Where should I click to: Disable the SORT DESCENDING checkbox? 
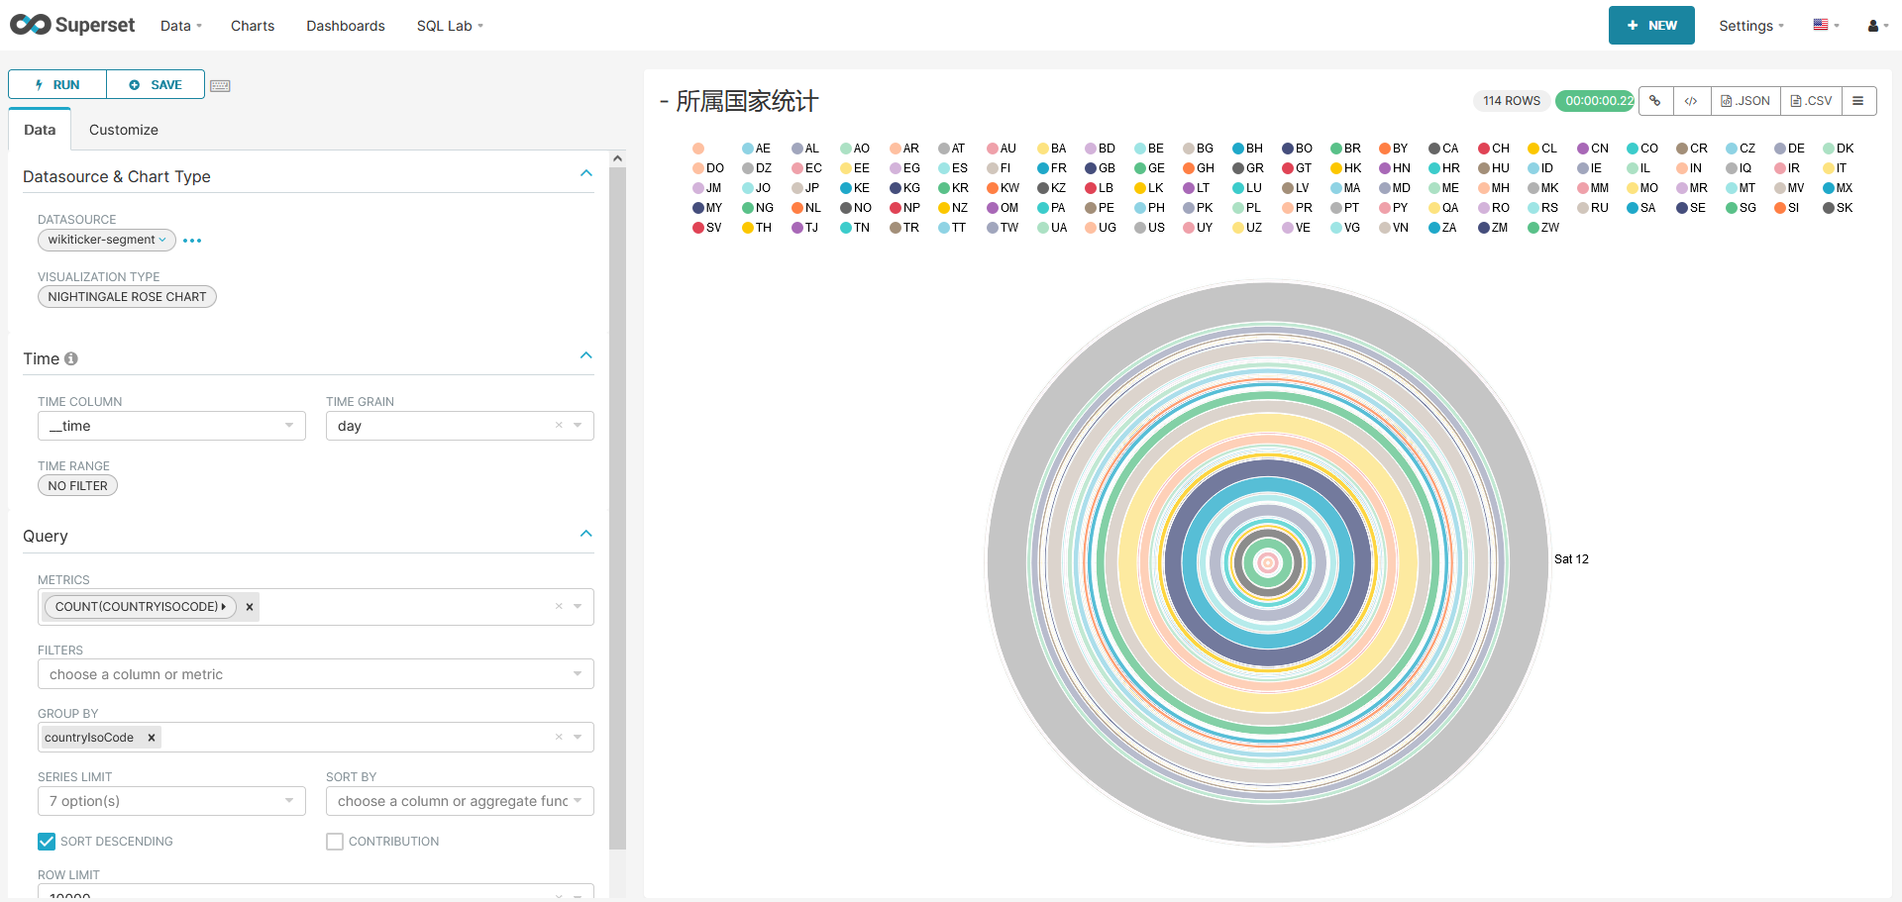46,841
